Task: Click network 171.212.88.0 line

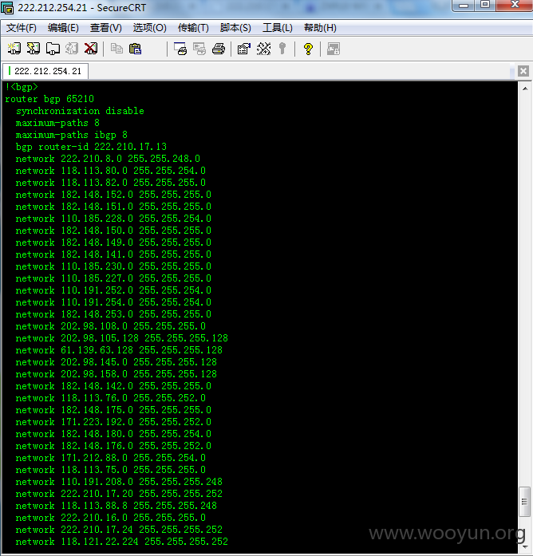Action: [x=111, y=457]
